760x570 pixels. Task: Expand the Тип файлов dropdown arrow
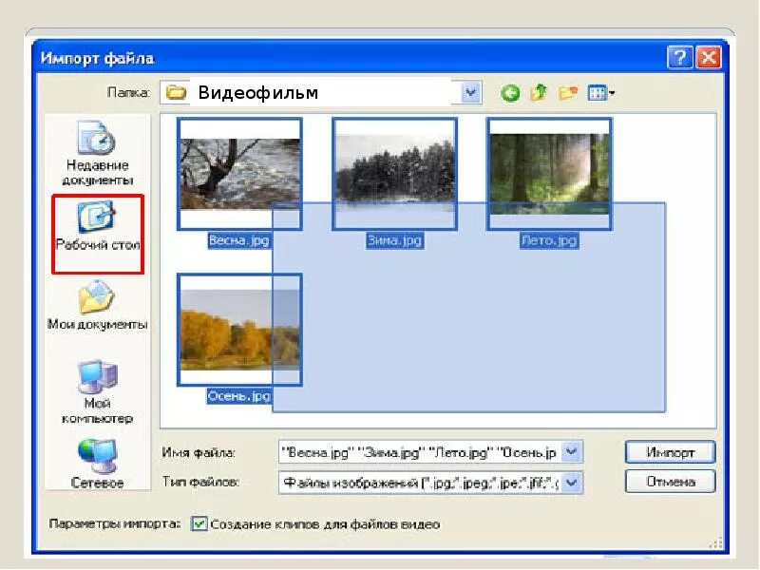point(572,483)
